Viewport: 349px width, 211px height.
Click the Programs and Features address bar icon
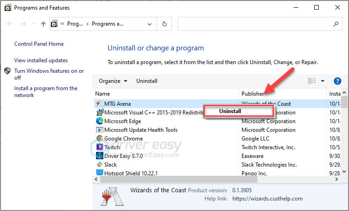[54, 24]
